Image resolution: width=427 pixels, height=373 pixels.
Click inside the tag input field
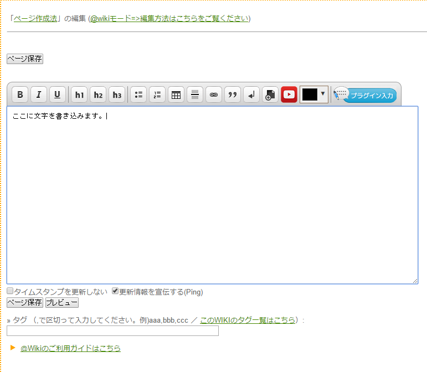(113, 330)
